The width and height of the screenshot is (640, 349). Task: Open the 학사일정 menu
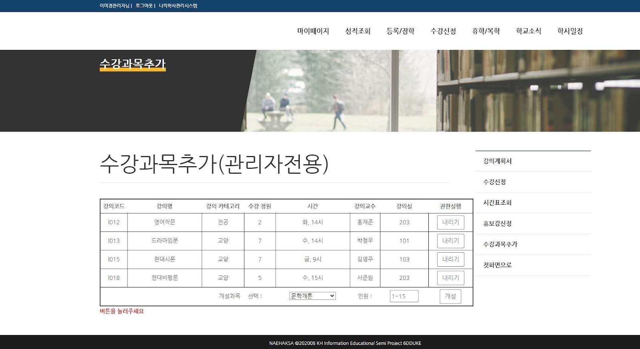pyautogui.click(x=570, y=31)
